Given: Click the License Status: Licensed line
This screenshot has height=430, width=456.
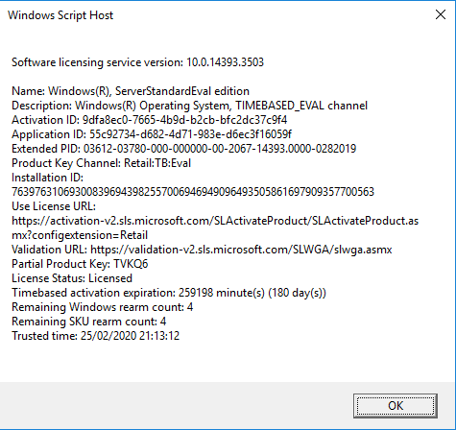Looking at the screenshot, I should [72, 278].
